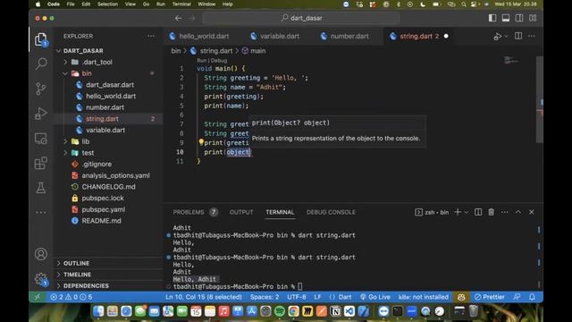Screen dimensions: 572x322
Task: Open Explorer more actions ellipsis
Action: point(151,36)
